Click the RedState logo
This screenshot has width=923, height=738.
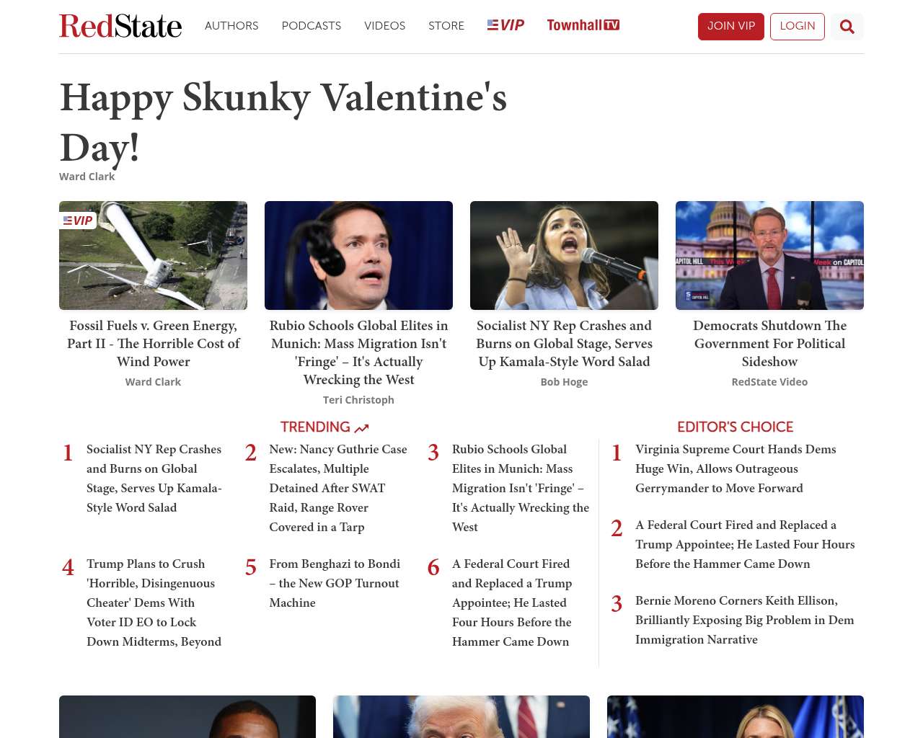[x=120, y=26]
